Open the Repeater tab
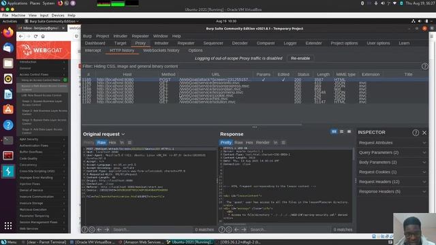The width and height of the screenshot is (436, 245). [x=186, y=43]
